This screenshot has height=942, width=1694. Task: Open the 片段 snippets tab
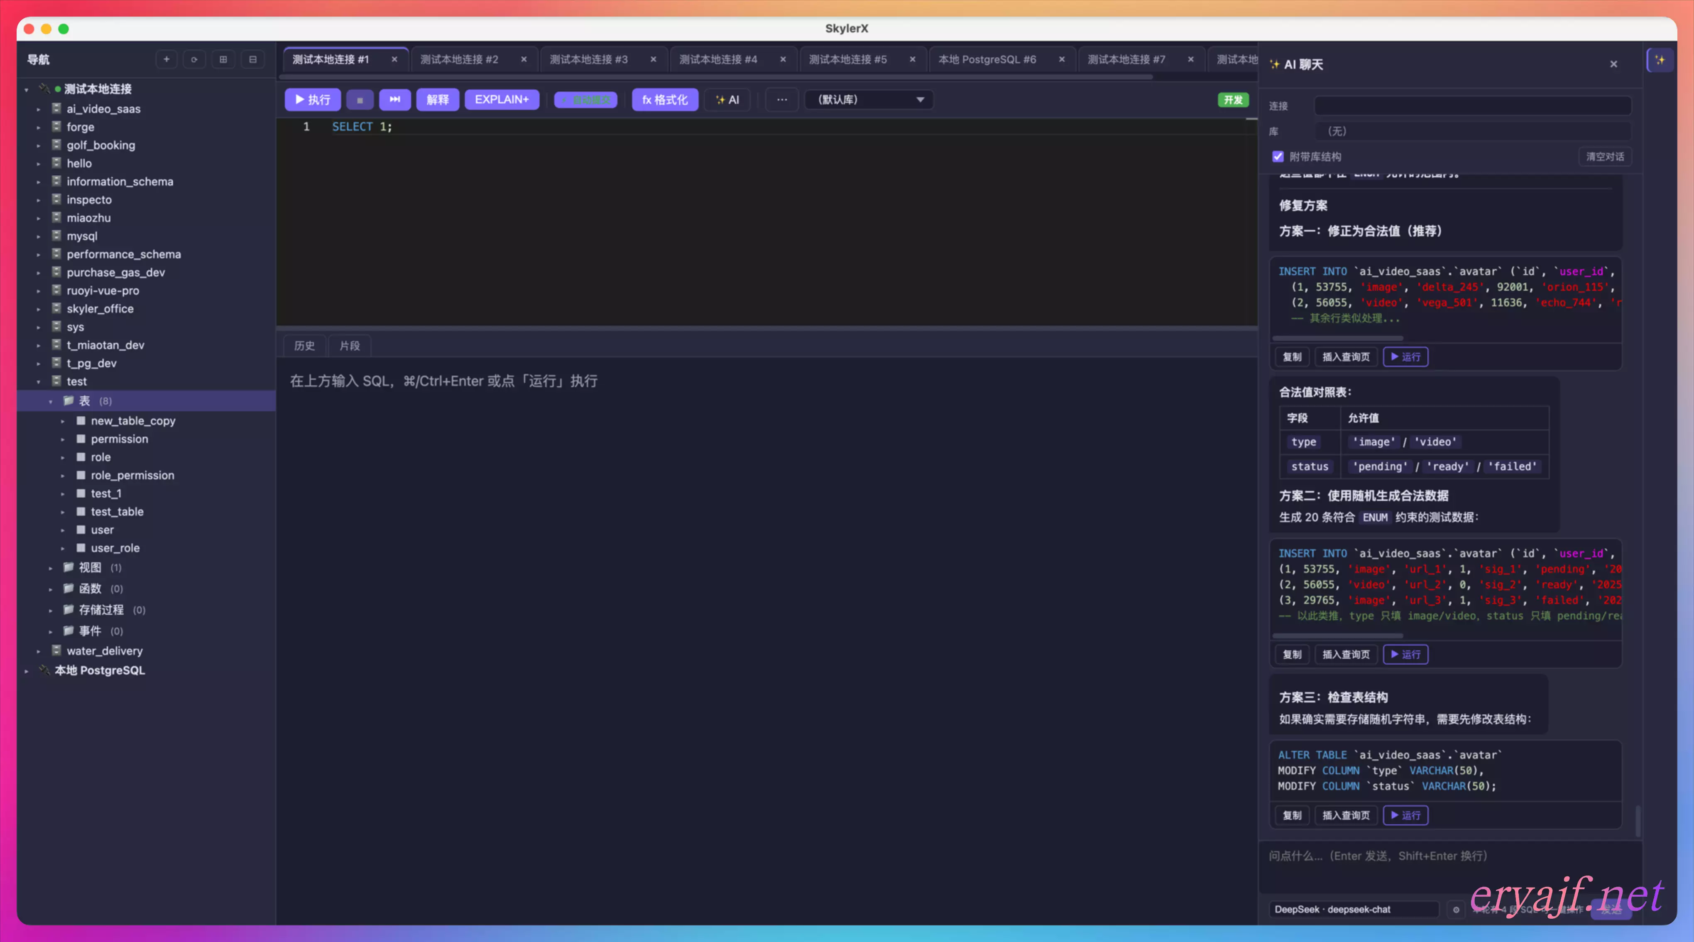click(349, 345)
